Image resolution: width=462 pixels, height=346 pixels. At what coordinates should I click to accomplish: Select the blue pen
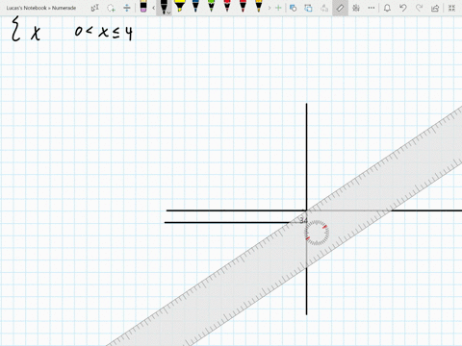195,6
